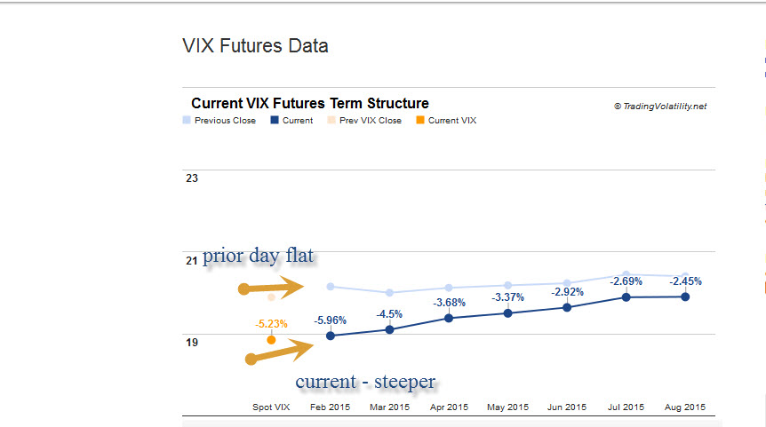Click the Prev VIX Close legend swatch
766x427 pixels.
tap(331, 120)
